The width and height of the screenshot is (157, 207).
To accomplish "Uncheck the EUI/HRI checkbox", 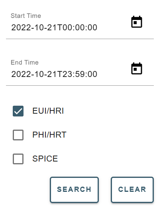I will [x=18, y=111].
